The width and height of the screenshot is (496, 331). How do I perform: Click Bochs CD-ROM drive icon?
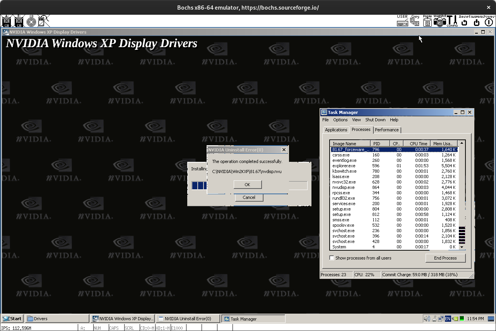tap(31, 21)
